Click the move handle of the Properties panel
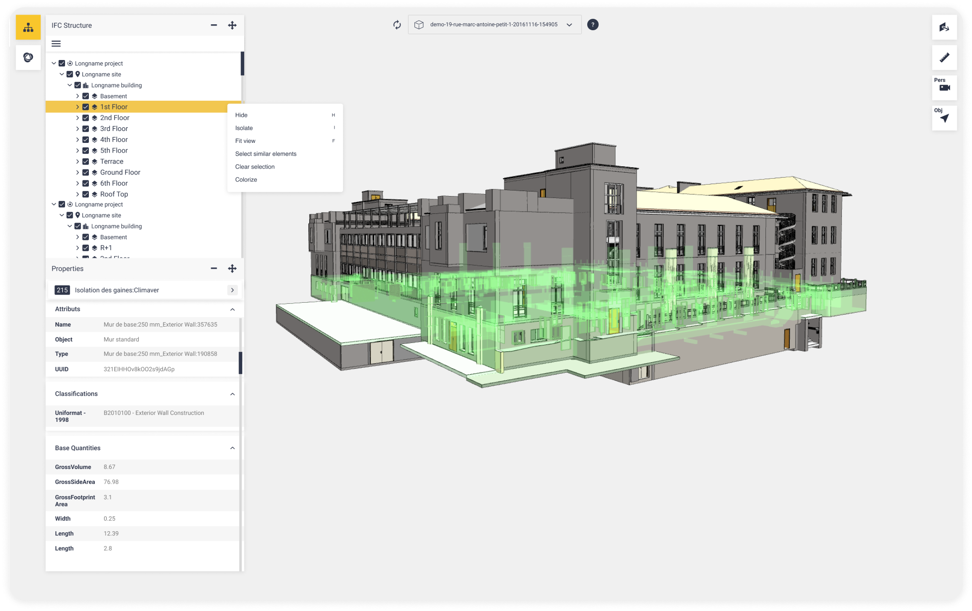This screenshot has height=611, width=972. pos(232,269)
